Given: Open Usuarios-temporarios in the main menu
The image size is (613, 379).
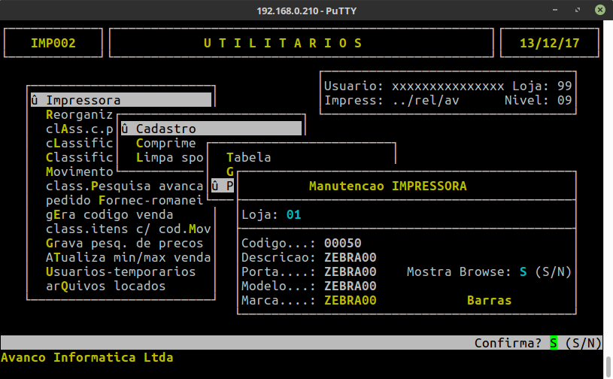Looking at the screenshot, I should click(120, 271).
